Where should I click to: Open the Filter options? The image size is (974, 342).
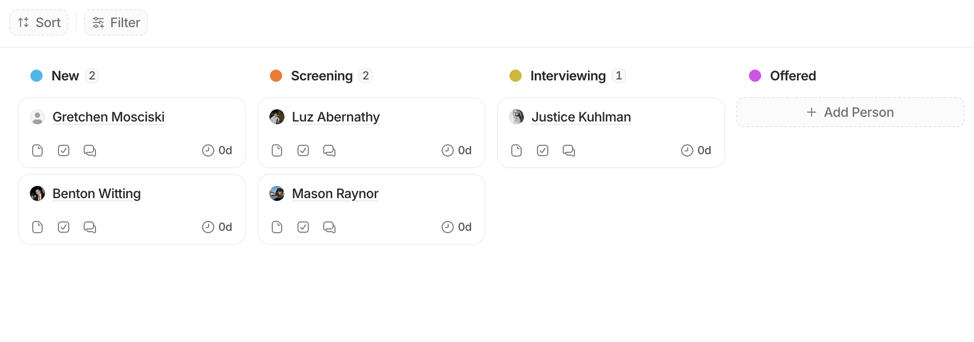click(x=116, y=23)
